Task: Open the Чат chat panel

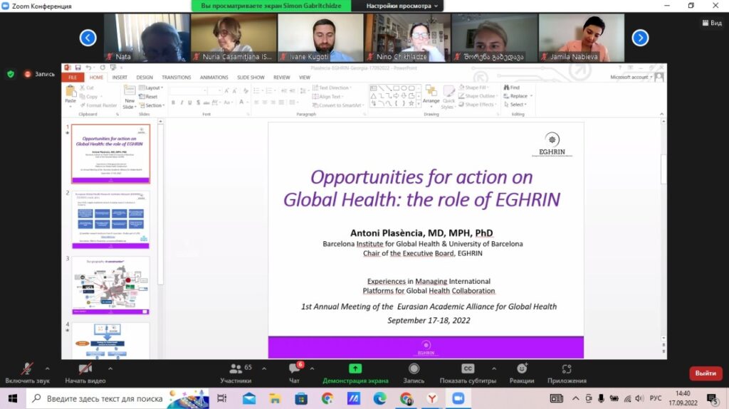Action: (x=294, y=373)
